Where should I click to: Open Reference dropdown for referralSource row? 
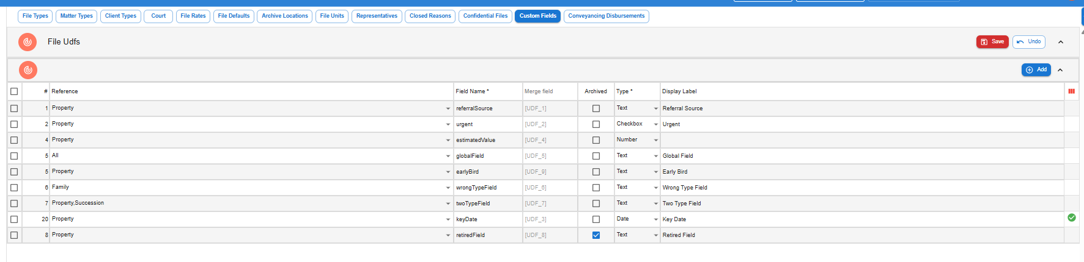[x=448, y=108]
